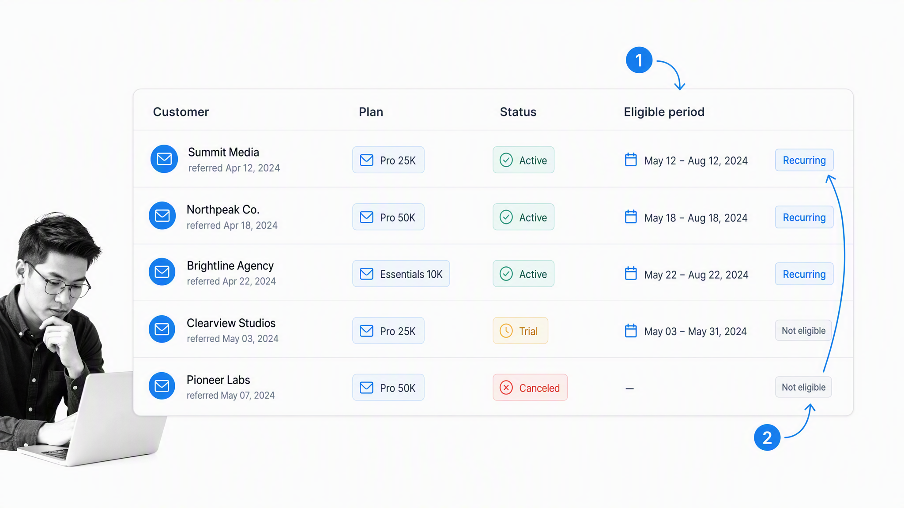Click the calendar icon in Northpeak Co.'s row

[631, 217]
